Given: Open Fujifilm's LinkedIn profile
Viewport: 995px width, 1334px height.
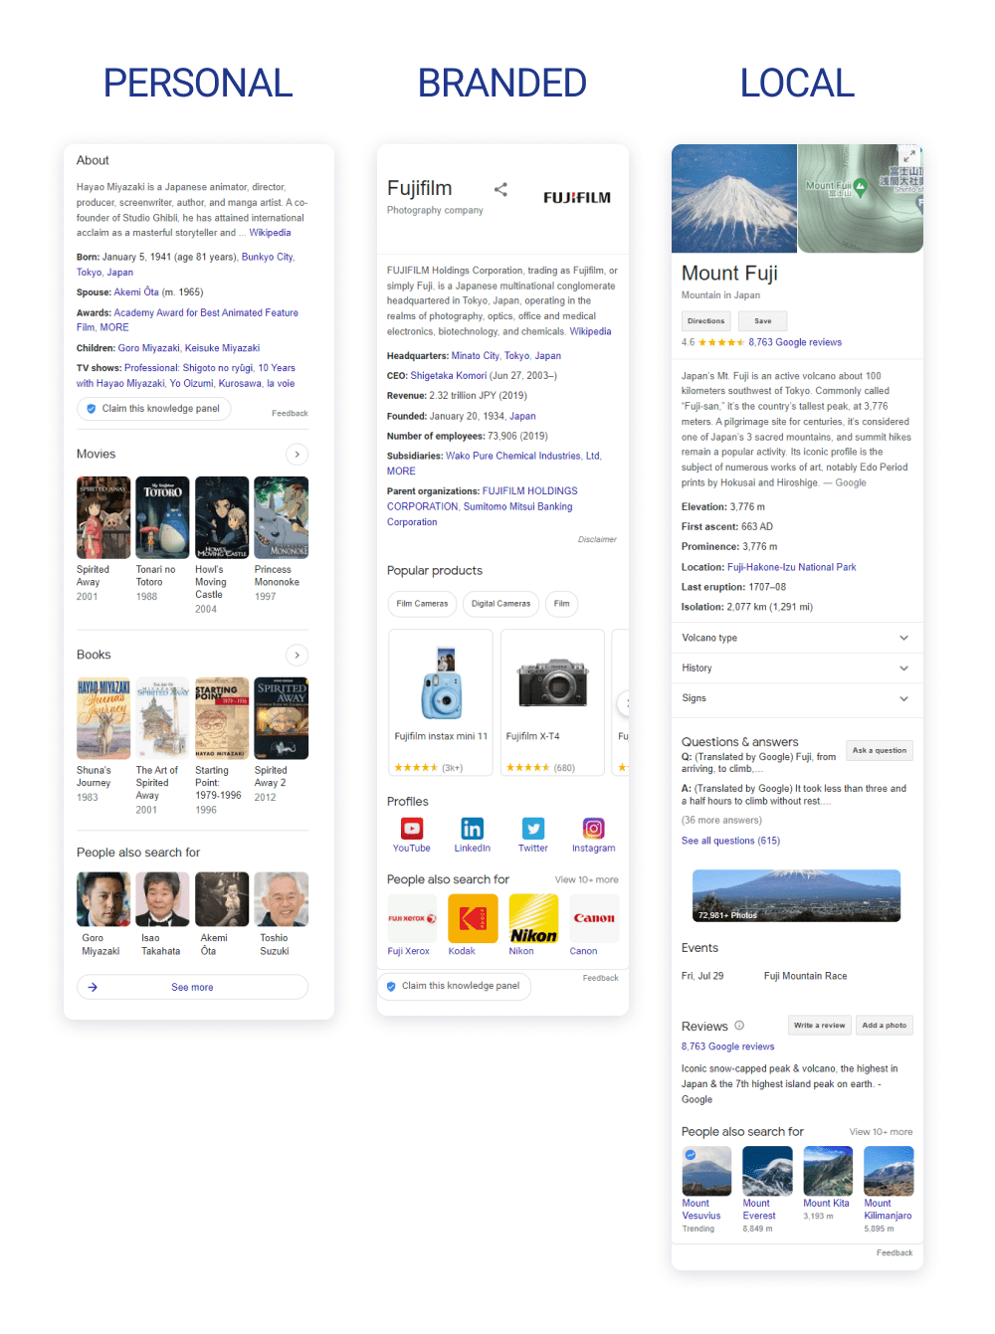Looking at the screenshot, I should click(x=472, y=829).
